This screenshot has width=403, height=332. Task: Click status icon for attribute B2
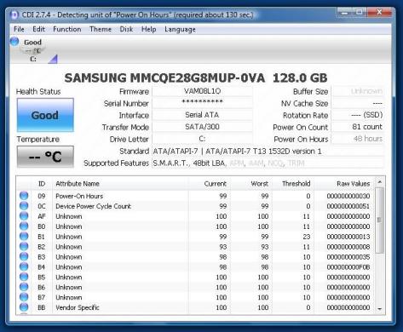(24, 247)
